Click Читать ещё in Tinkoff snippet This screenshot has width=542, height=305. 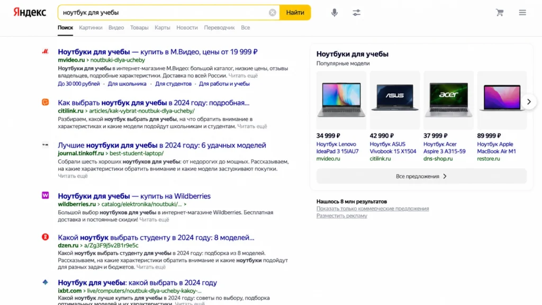coord(73,176)
